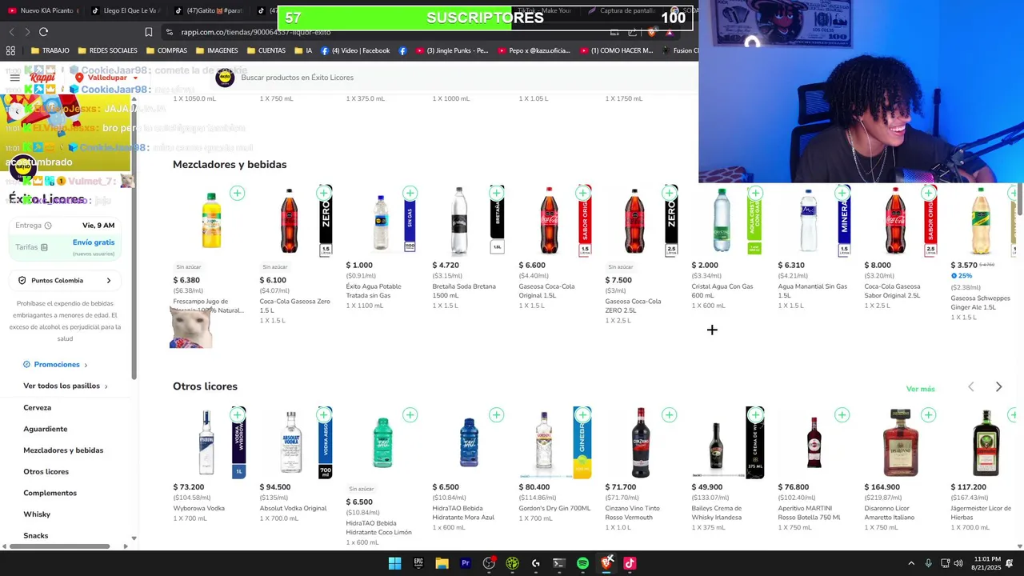Open Premiere Pro from the taskbar

(465, 563)
